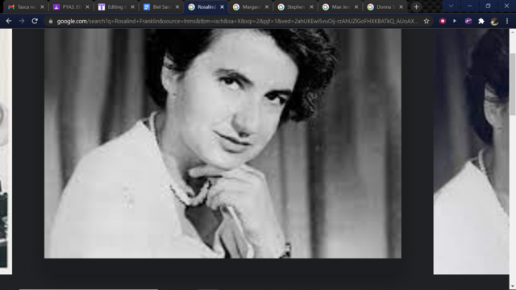Open the Extensions puzzle piece menu
This screenshot has height=290, width=516.
481,21
